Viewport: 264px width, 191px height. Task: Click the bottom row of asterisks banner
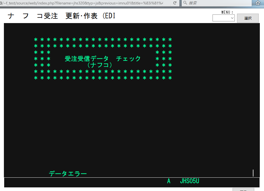coord(103,78)
